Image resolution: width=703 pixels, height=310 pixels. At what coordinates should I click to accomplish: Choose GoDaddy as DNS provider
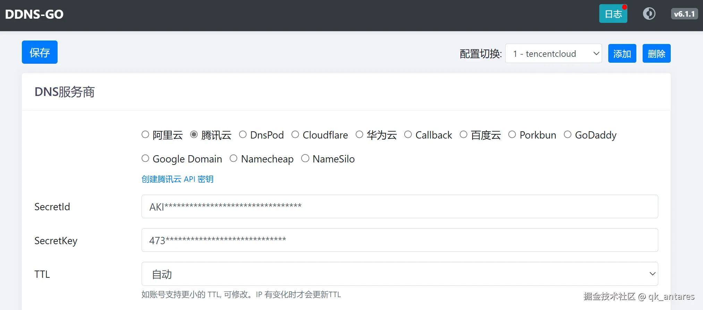[568, 134]
